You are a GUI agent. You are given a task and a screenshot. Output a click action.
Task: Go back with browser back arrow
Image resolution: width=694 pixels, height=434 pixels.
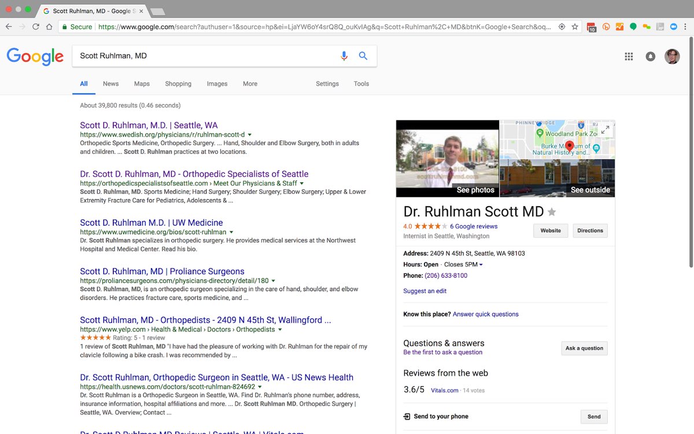click(8, 27)
